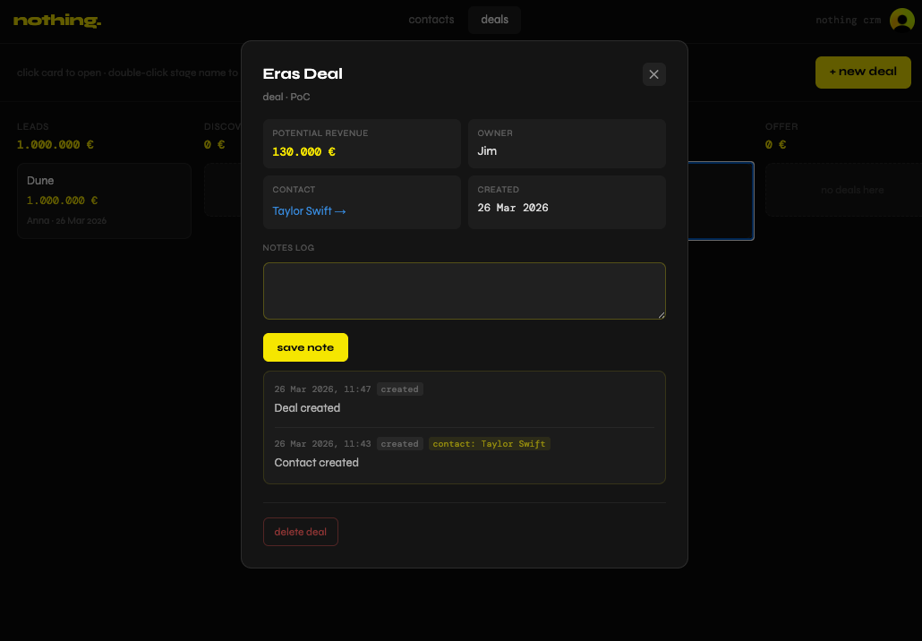Click the created date 26 Mar 2026

[x=513, y=208]
